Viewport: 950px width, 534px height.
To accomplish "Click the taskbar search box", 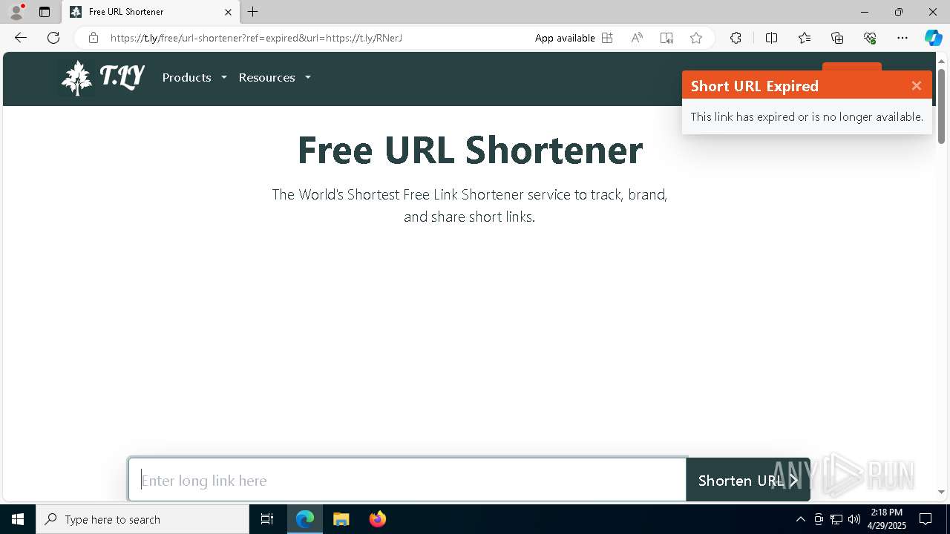I will tap(142, 519).
